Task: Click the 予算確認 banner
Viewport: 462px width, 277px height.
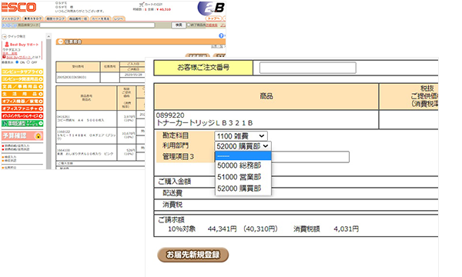Action: tap(22, 135)
